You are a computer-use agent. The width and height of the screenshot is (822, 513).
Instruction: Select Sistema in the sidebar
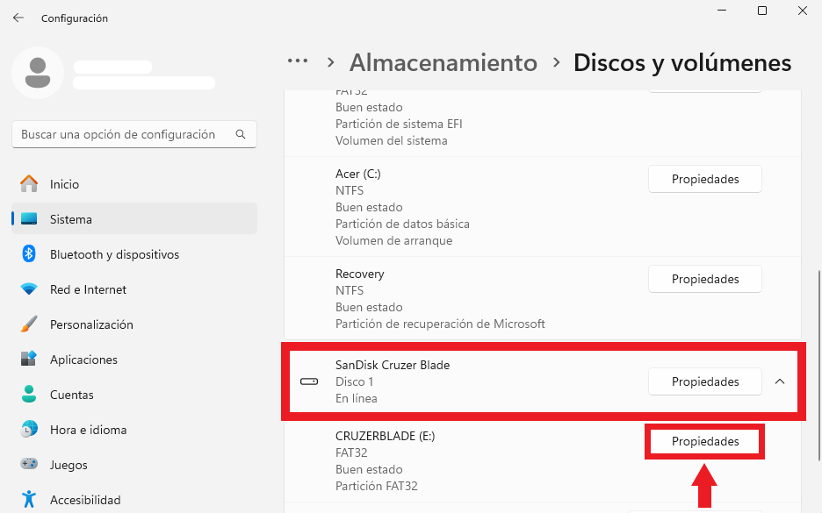(x=134, y=219)
